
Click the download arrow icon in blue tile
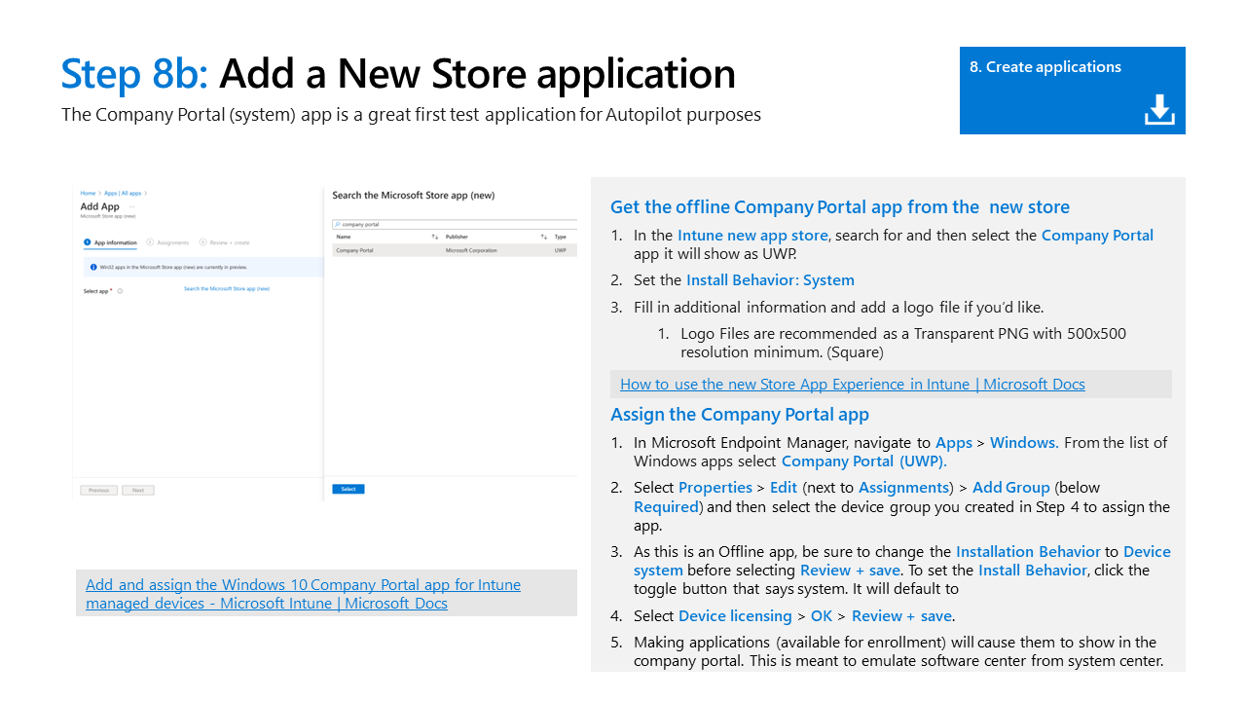[1159, 110]
